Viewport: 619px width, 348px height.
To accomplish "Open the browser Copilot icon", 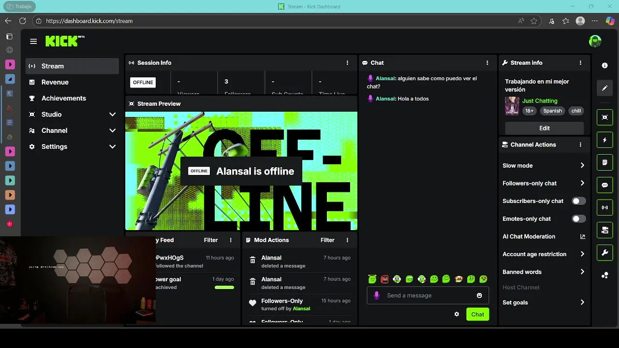I will pos(609,21).
